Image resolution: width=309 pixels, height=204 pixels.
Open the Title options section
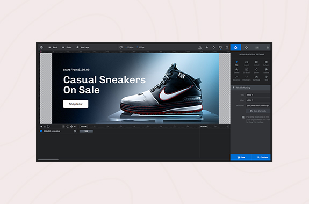point(236,63)
